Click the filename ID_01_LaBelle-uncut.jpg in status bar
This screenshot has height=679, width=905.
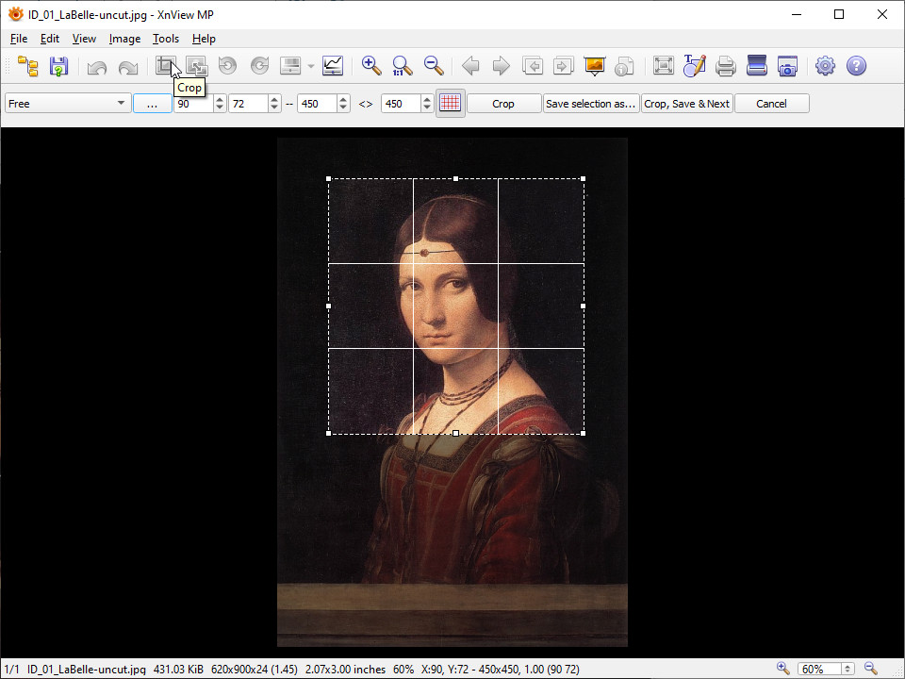pos(87,670)
